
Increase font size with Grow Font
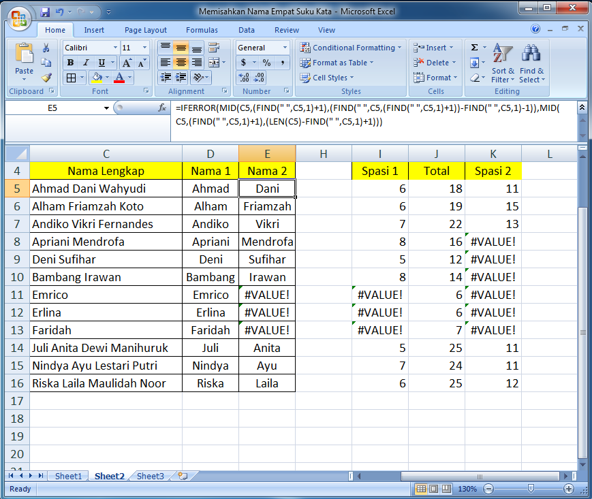tap(127, 63)
